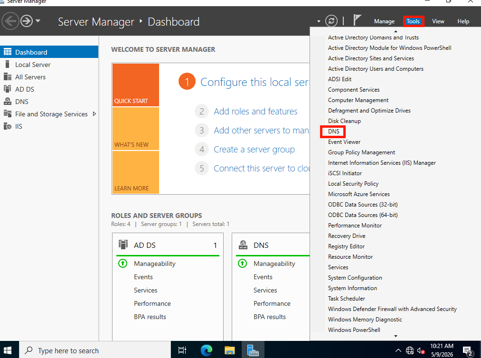
Task: Launch Internet Information Services (IIS) Manager
Action: point(382,162)
